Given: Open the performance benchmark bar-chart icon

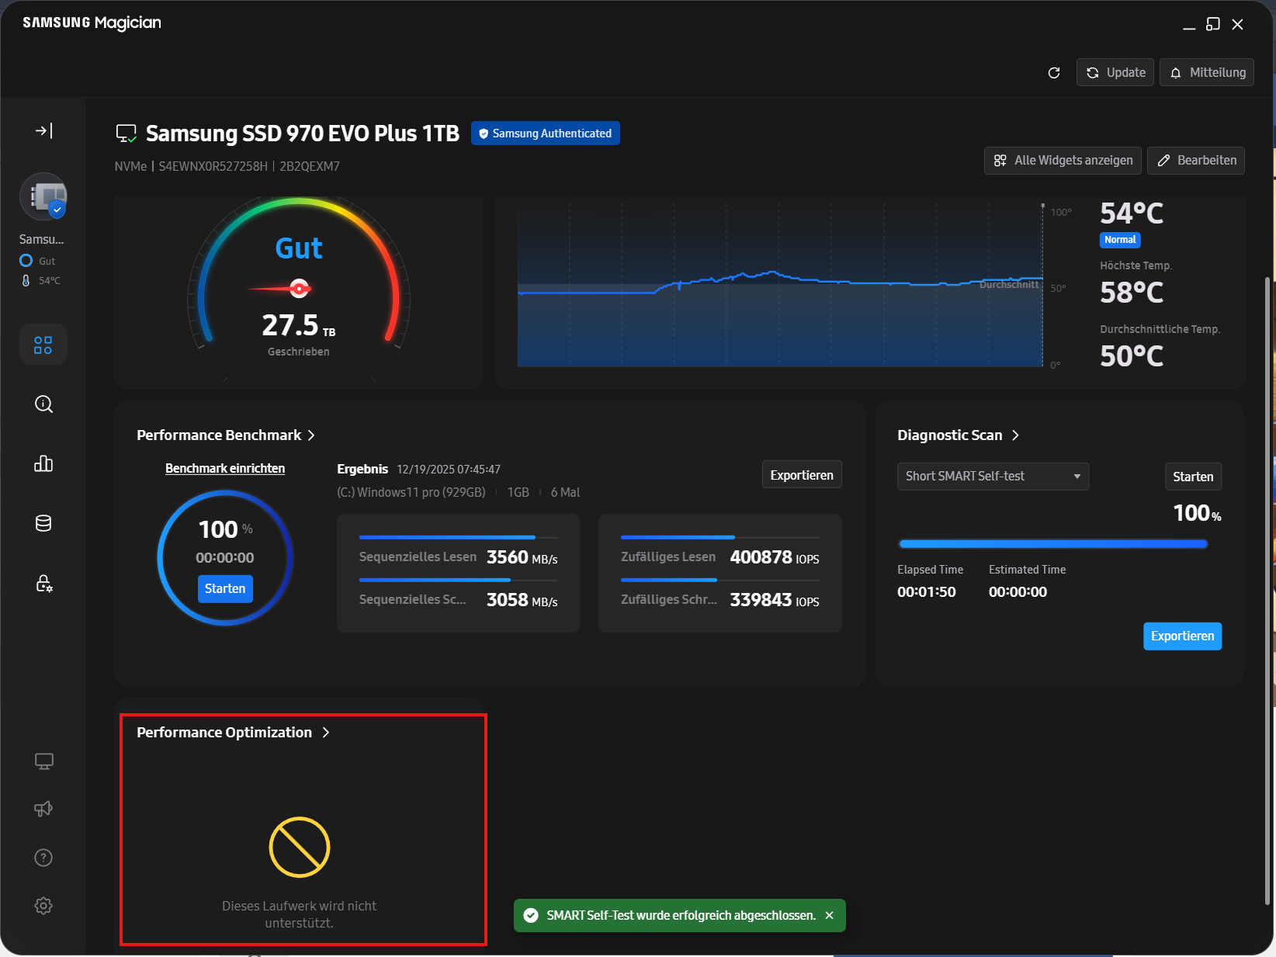Looking at the screenshot, I should [43, 464].
